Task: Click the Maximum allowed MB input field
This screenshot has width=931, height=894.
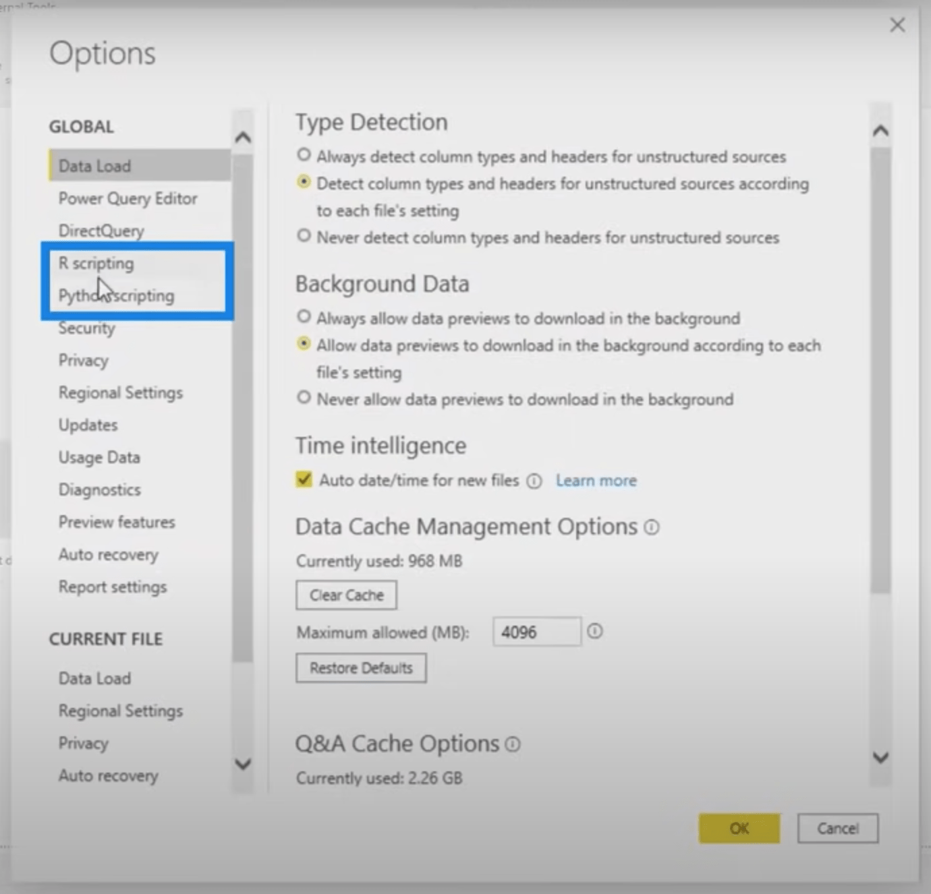Action: tap(536, 632)
